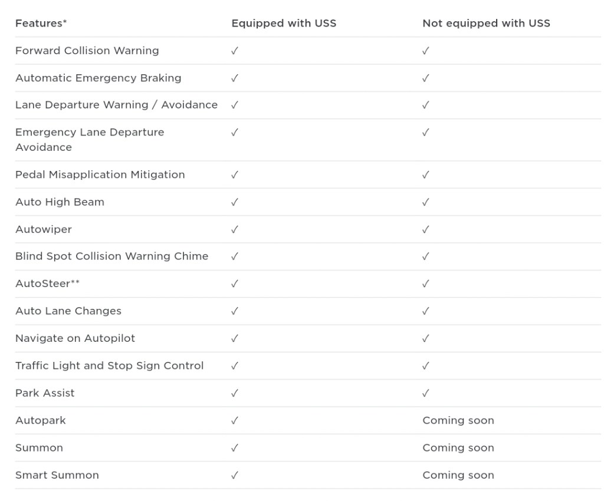Click Forward Collision Warning checkmark without USS
The image size is (604, 501).
click(x=426, y=51)
